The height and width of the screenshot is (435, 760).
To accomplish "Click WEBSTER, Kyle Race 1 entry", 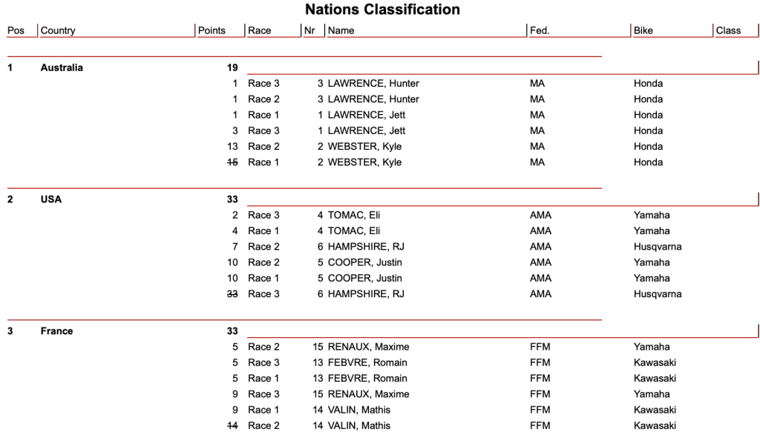I will coord(364,162).
